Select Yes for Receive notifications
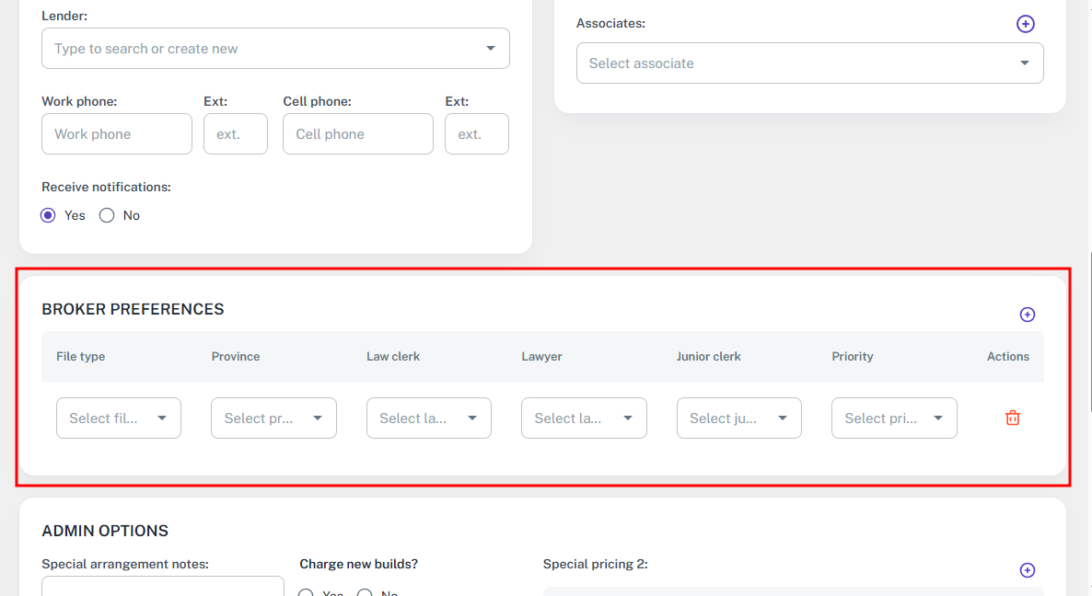This screenshot has width=1092, height=596. 49,215
